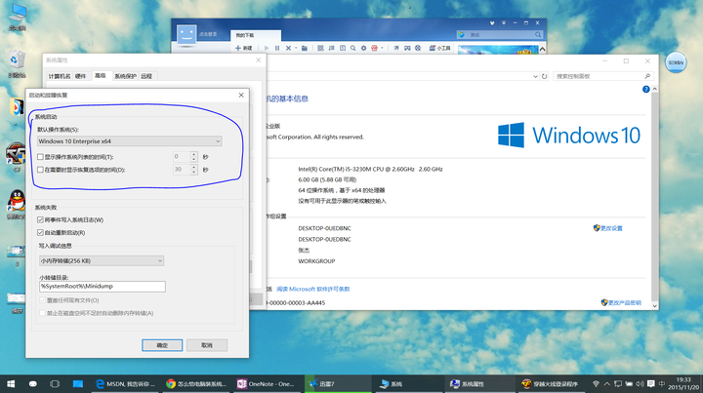Switch to the 系统保护 tab in System Properties
Image resolution: width=703 pixels, height=393 pixels.
tap(126, 76)
